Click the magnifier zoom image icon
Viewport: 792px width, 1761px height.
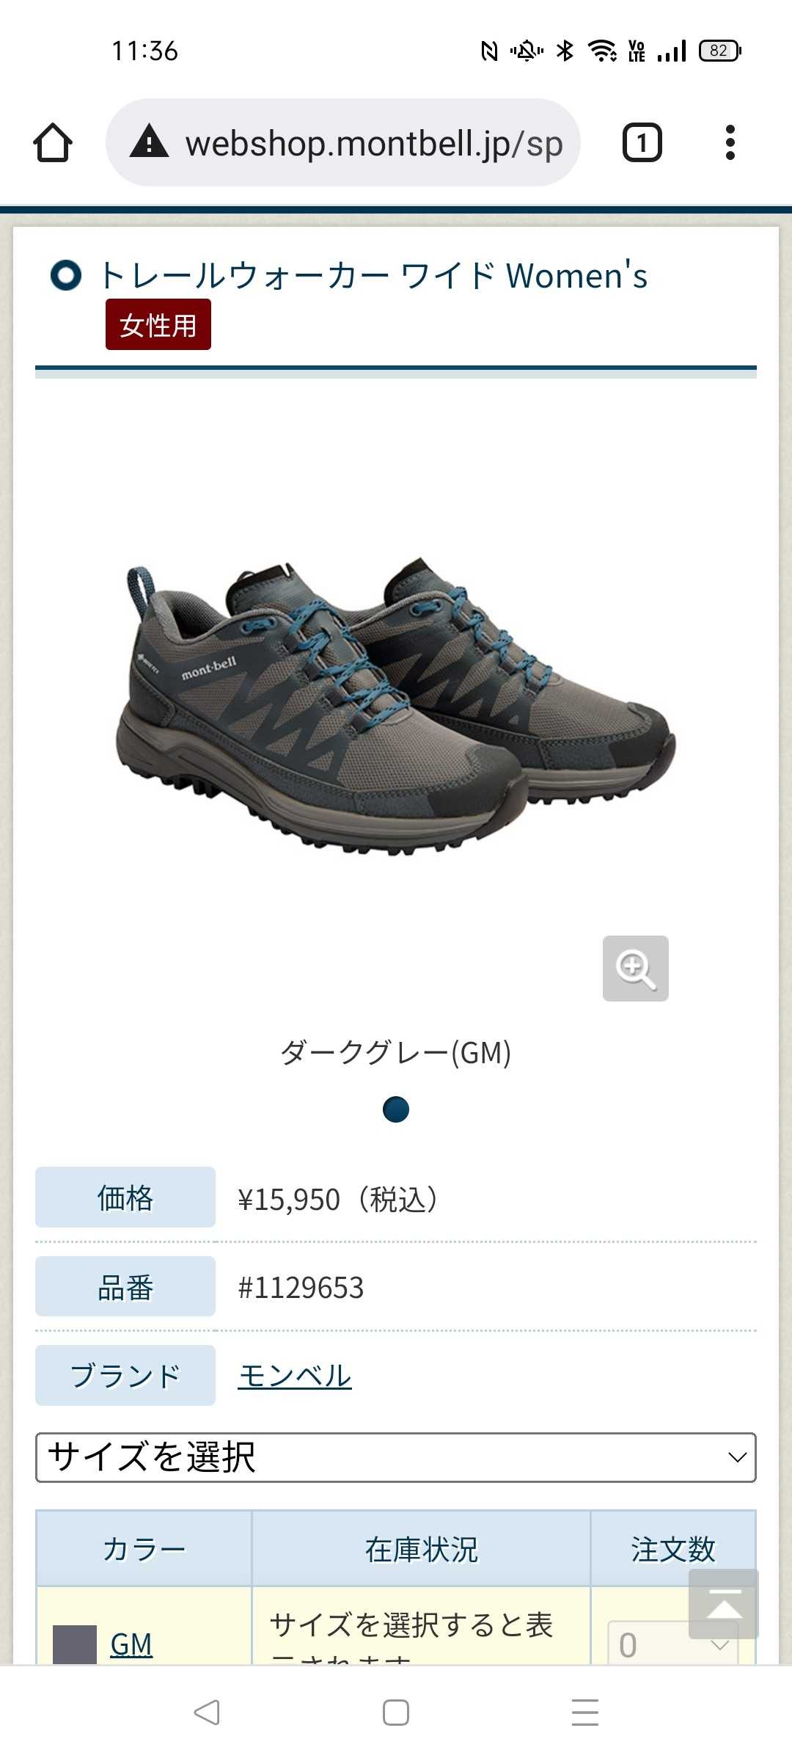click(x=635, y=968)
